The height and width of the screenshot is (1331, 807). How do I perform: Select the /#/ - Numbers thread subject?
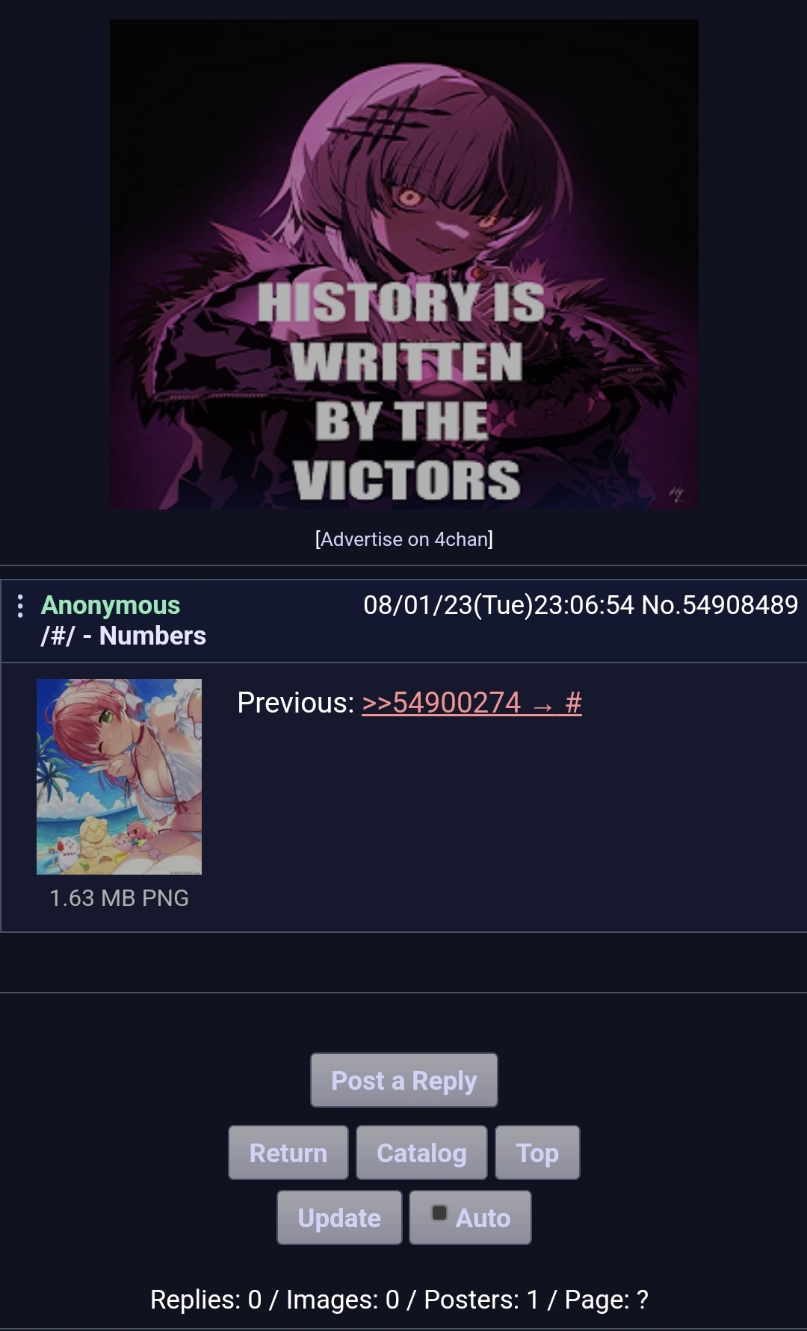(x=123, y=636)
